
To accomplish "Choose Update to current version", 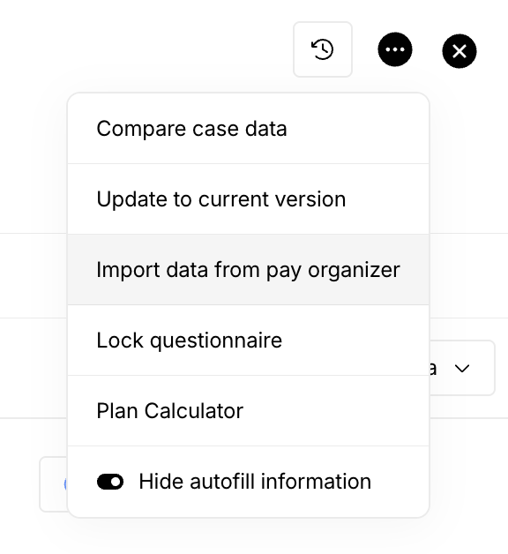I will [x=249, y=198].
